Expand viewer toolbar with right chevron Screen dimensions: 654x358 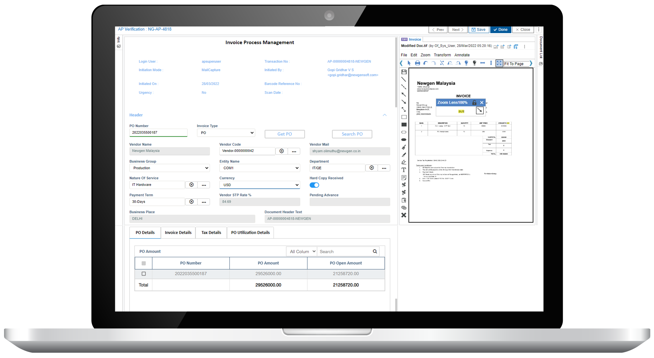point(531,63)
